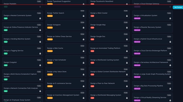Click the lock icon on Large-Scale Graph Processing System
183x102 pixels.
click(170, 77)
